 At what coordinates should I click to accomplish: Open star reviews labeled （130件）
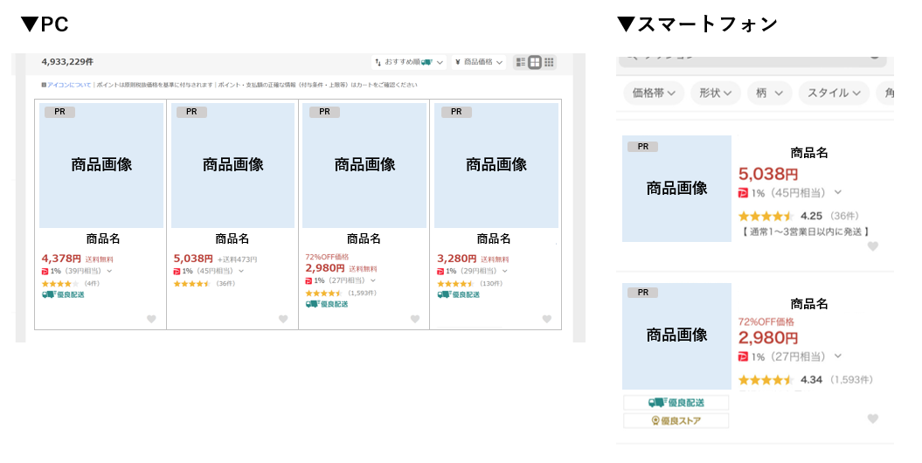470,283
